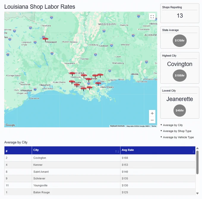Sort the table by Avg Rate arrow
Viewport: 202px width, 199px height.
[x=193, y=151]
